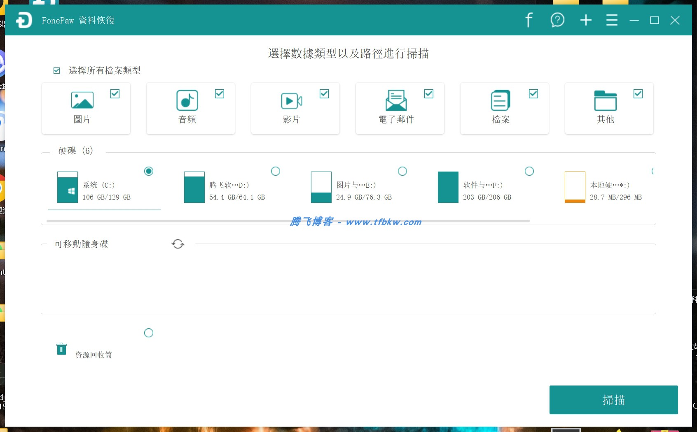697x432 pixels.
Task: Open the FonePaw Facebook page icon
Action: click(x=529, y=20)
